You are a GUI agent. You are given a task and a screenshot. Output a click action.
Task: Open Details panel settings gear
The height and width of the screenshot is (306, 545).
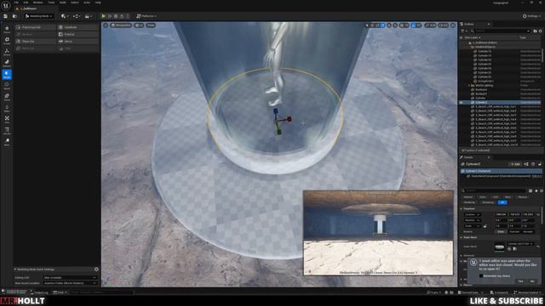[541, 190]
